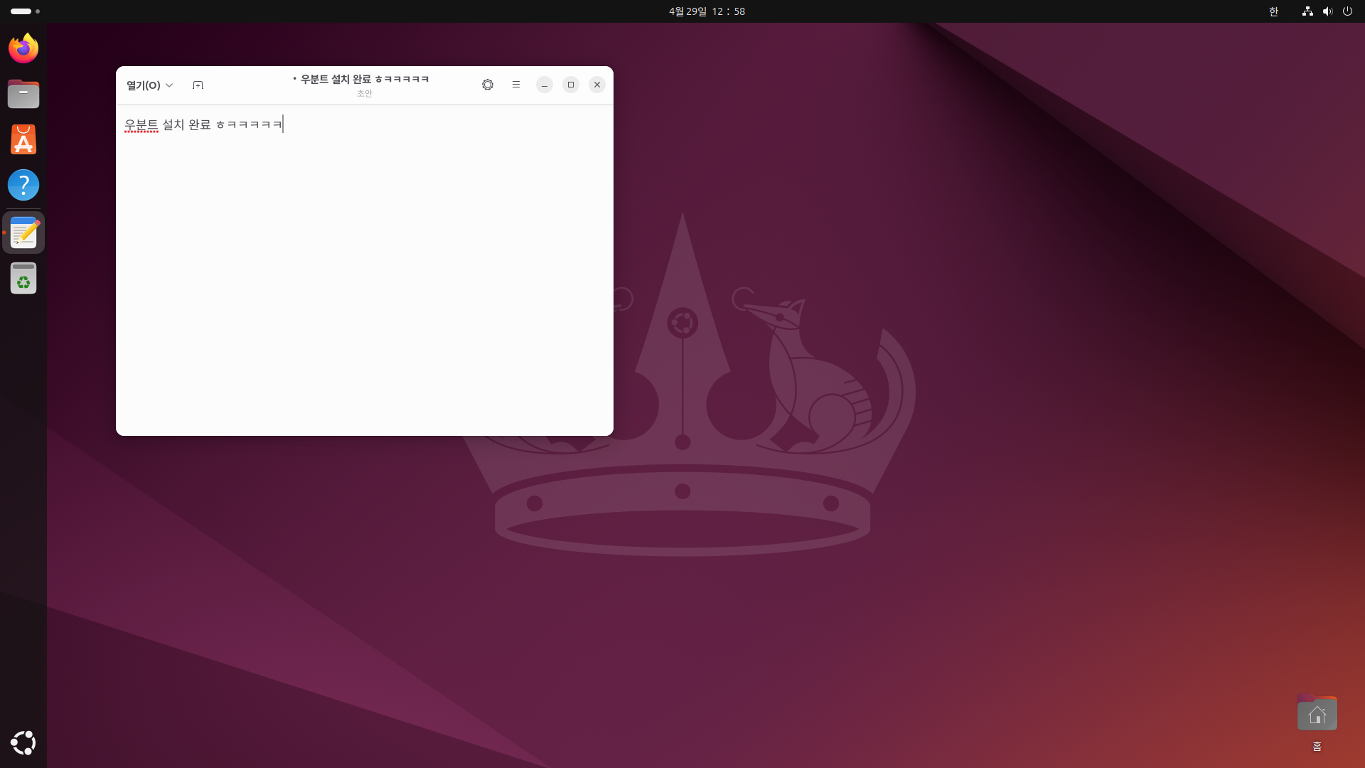Open the clock calendar 4월 29일
Image resolution: width=1365 pixels, height=768 pixels.
[707, 11]
